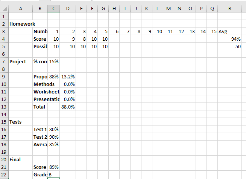Select the 13.2% proposal cell

[68, 76]
